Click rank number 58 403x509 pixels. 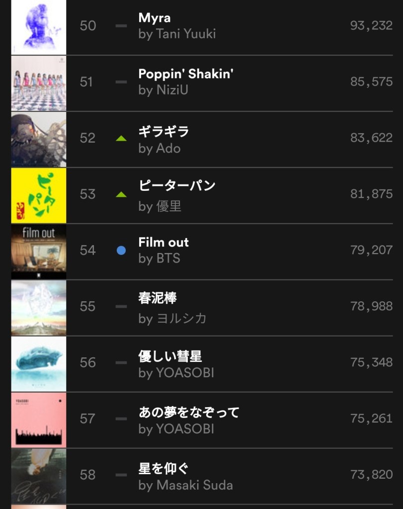[87, 475]
